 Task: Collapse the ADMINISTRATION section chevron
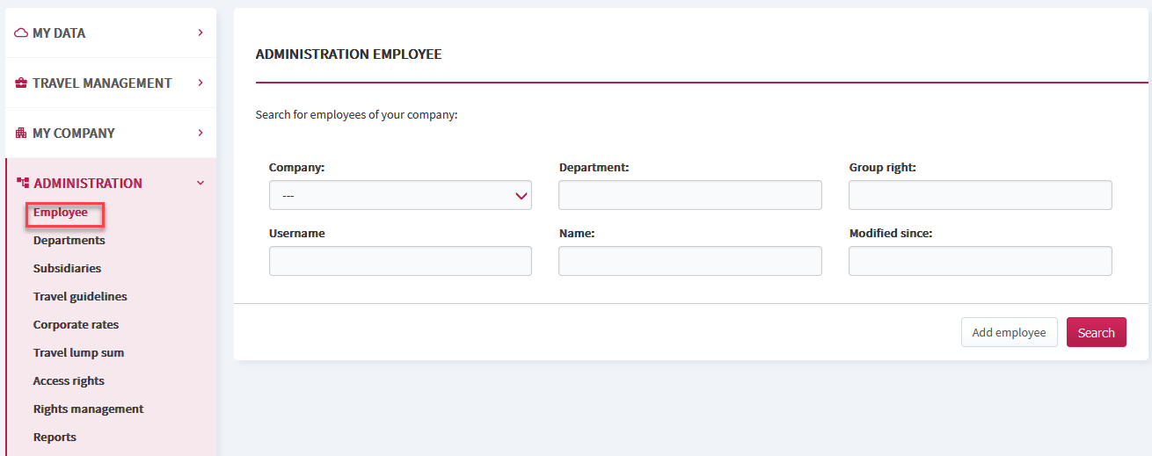201,183
